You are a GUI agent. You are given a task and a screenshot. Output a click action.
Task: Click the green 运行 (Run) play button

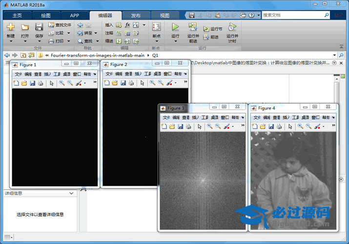pyautogui.click(x=175, y=27)
